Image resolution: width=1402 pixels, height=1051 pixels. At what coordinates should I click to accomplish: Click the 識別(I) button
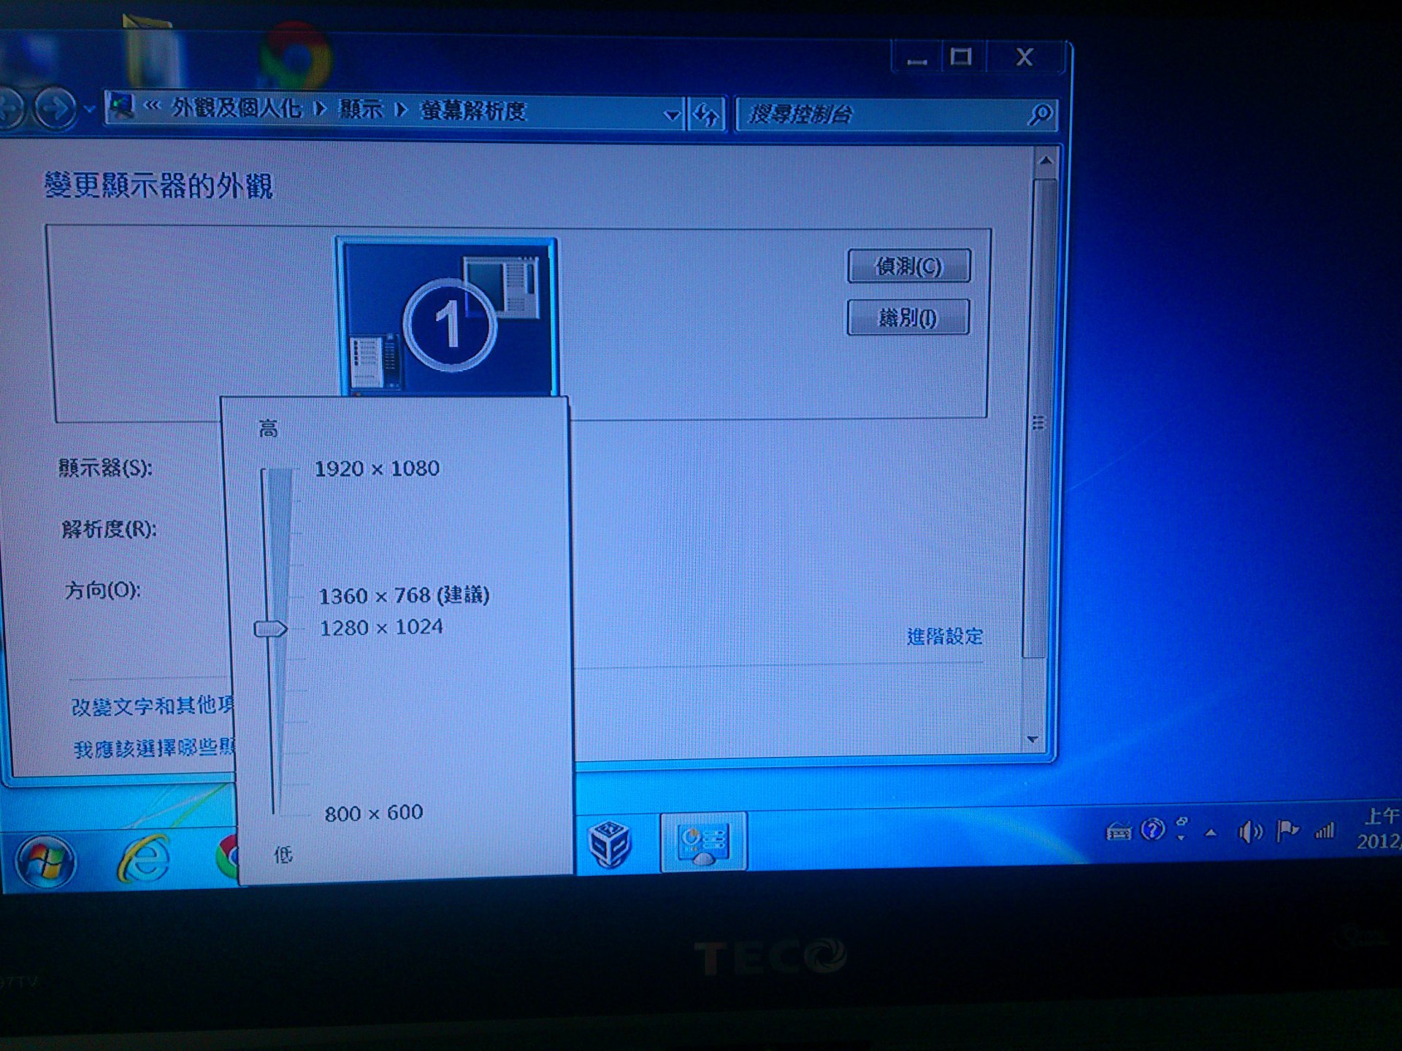908,317
